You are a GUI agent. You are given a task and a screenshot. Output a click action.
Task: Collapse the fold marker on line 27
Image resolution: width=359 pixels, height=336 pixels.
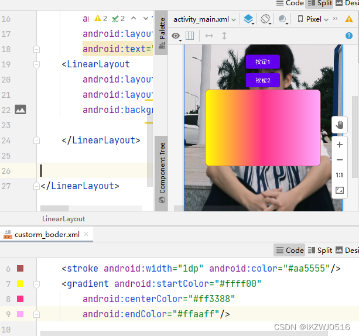point(37,186)
